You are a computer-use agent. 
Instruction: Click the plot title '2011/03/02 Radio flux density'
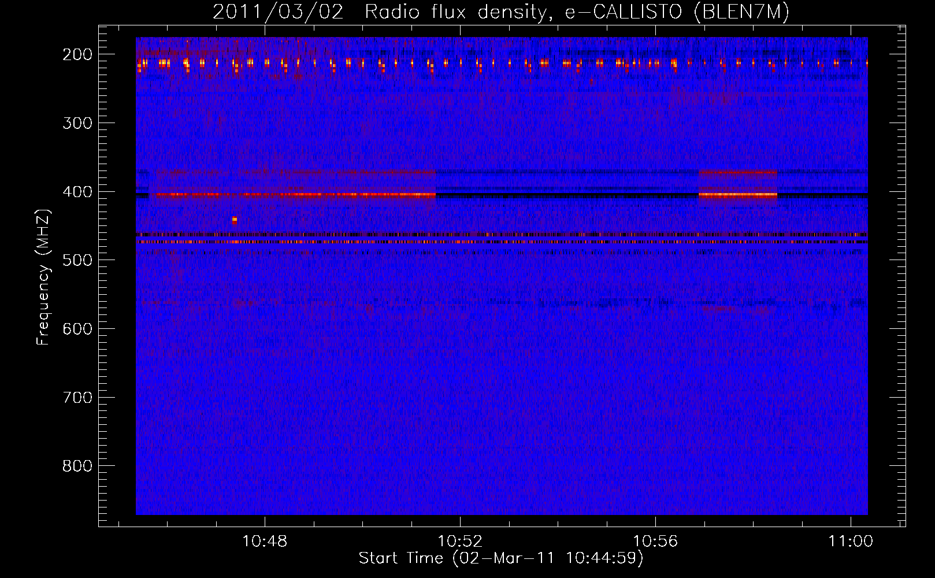click(x=500, y=12)
